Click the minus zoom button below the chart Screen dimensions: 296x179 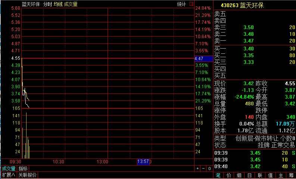[203, 169]
